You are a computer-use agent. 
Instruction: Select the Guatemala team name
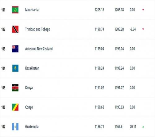pos(32,127)
